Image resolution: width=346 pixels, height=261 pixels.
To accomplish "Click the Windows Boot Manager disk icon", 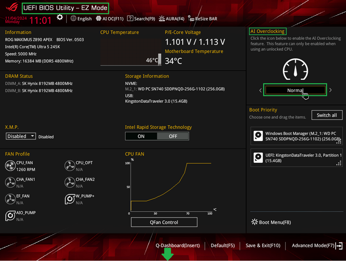I will [x=258, y=136].
